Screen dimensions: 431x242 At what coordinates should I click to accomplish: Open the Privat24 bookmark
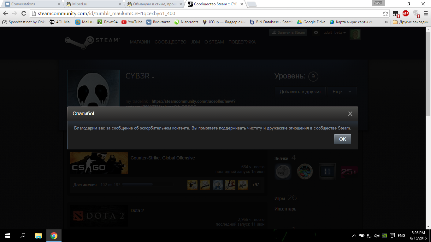(x=108, y=22)
